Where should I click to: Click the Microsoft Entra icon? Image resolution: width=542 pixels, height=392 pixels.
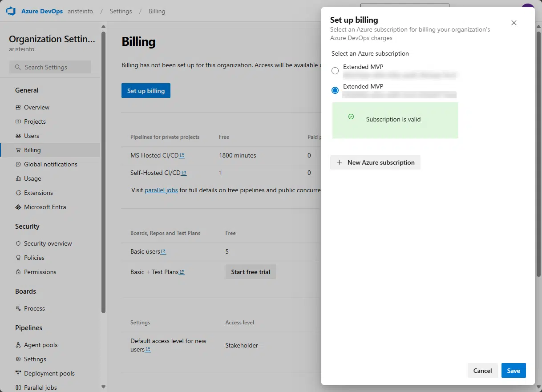click(18, 207)
